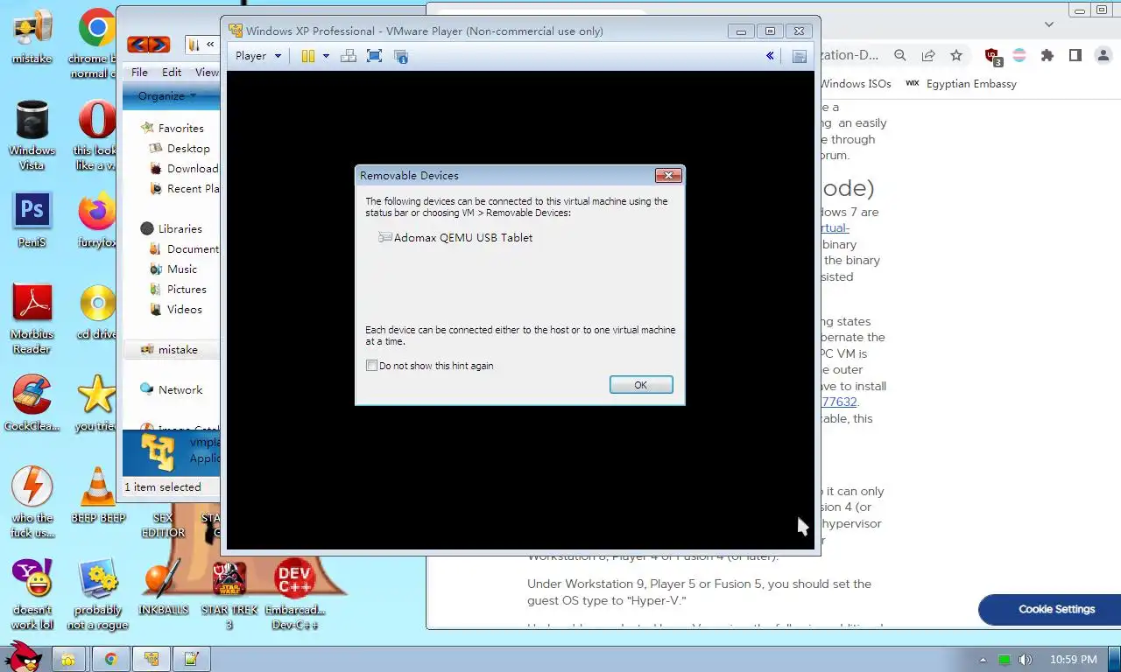1121x672 pixels.
Task: Open Yahoo 'doesn't work lol' desktop icon
Action: pos(32,594)
